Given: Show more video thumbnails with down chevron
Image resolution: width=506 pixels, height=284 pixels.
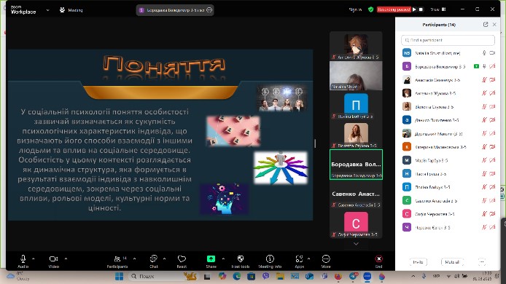Looking at the screenshot, I should point(356,244).
